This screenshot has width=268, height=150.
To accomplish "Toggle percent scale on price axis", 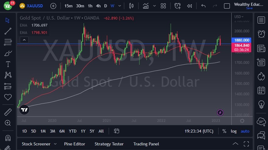I will pyautogui.click(x=224, y=131).
